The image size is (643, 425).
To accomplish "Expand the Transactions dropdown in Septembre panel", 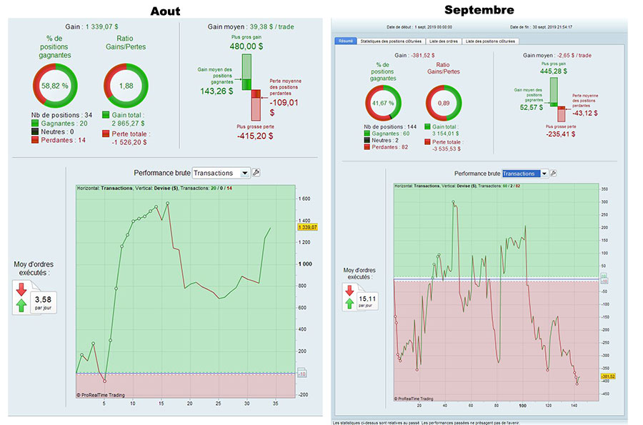I will pyautogui.click(x=544, y=174).
